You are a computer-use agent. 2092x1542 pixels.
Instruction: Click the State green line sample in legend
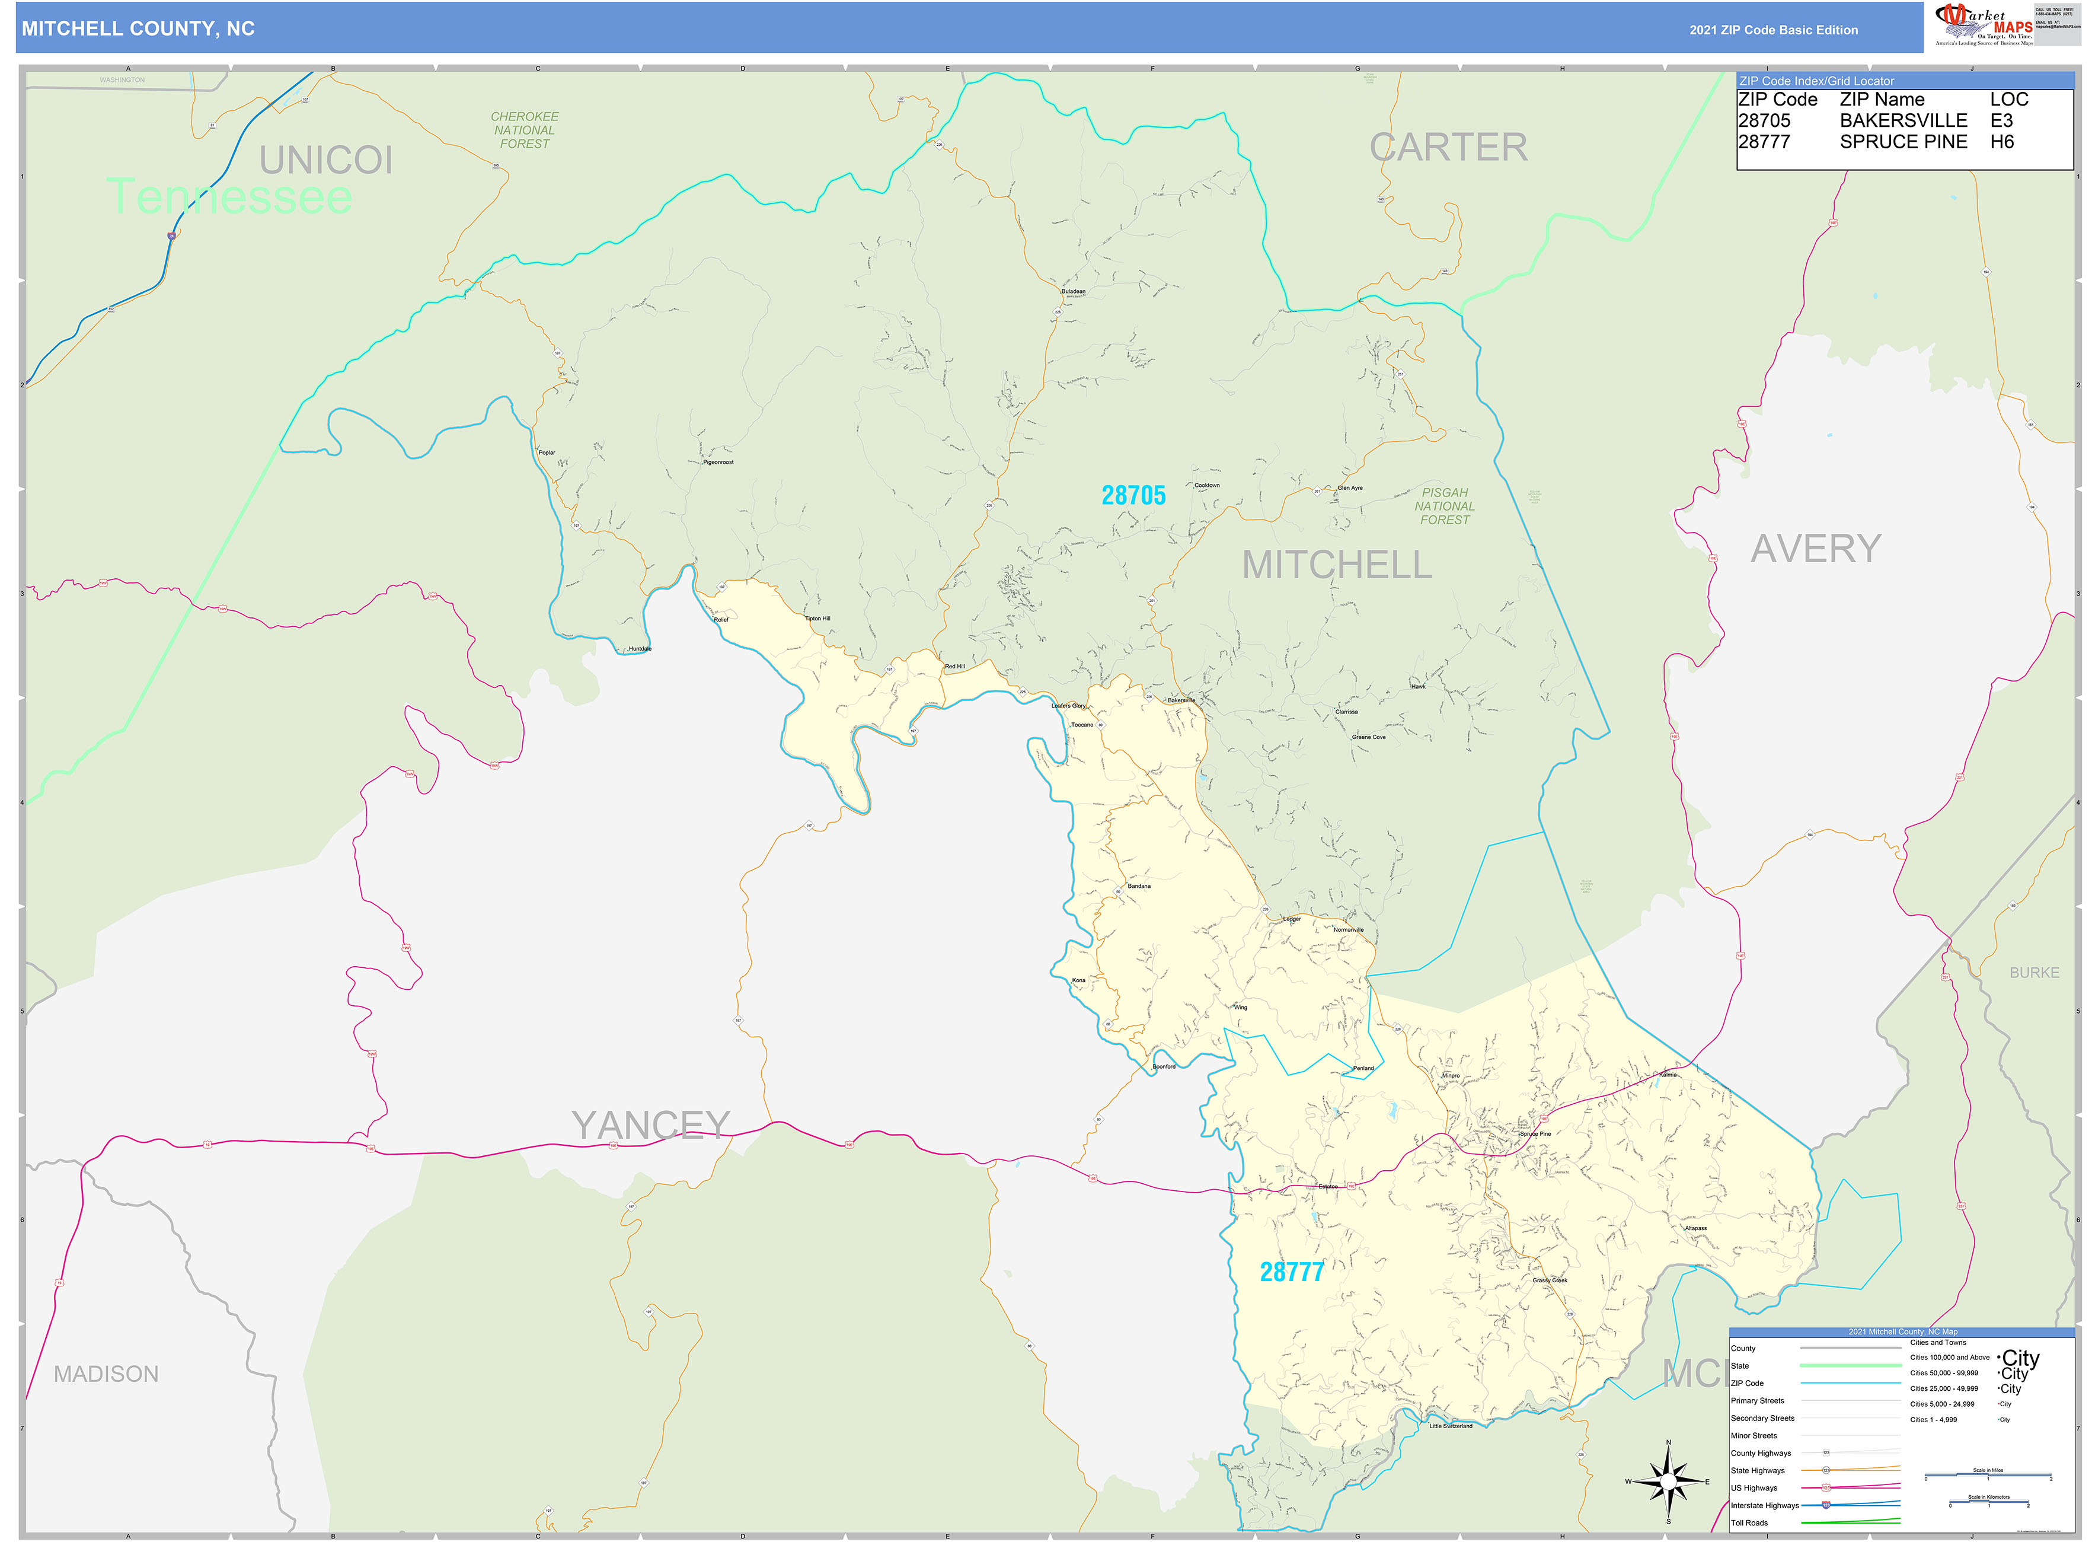tap(1850, 1366)
